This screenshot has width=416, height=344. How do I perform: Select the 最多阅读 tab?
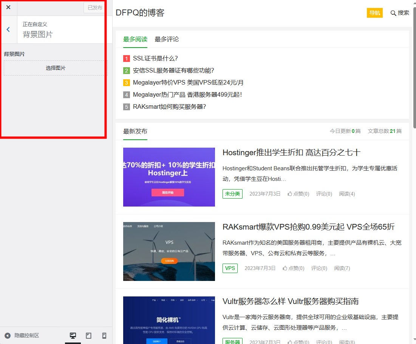pyautogui.click(x=135, y=39)
